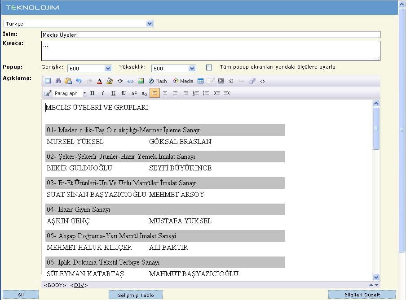Click the name 'SEYFİ BÜYÜKİNCE'
Image resolution: width=406 pixels, height=300 pixels.
[x=180, y=168]
